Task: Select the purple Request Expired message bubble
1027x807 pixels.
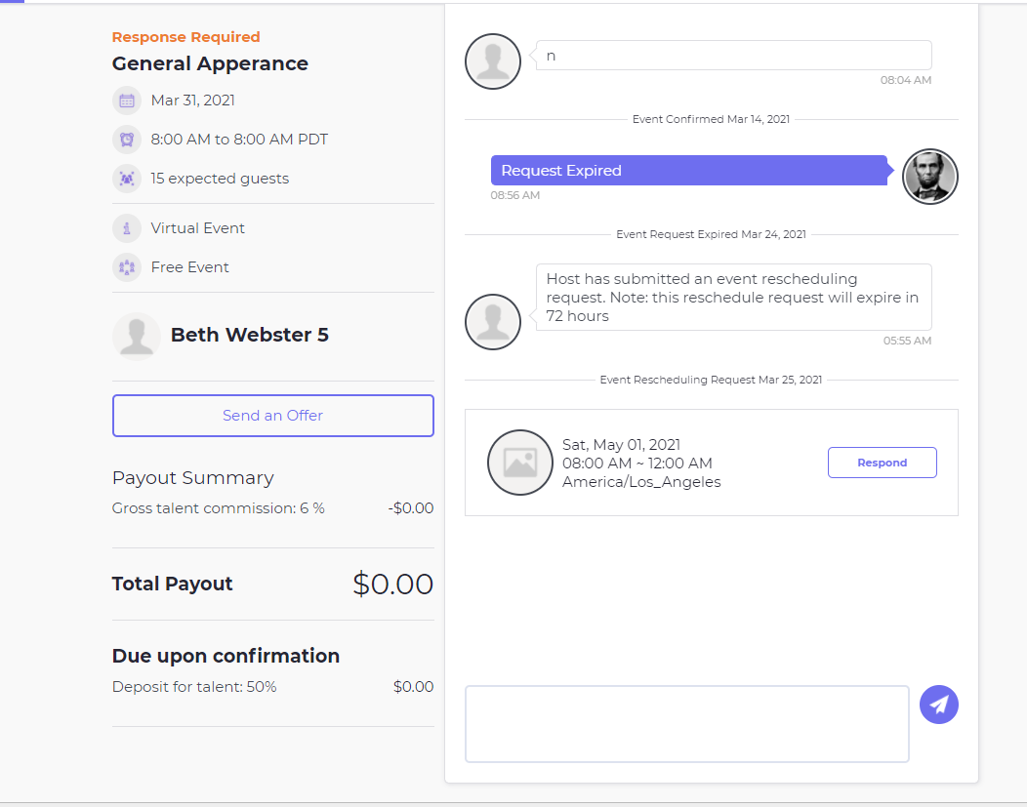Action: [688, 171]
